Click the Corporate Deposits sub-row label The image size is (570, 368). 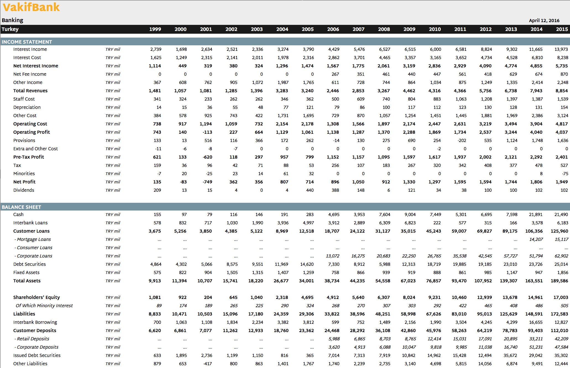click(36, 347)
